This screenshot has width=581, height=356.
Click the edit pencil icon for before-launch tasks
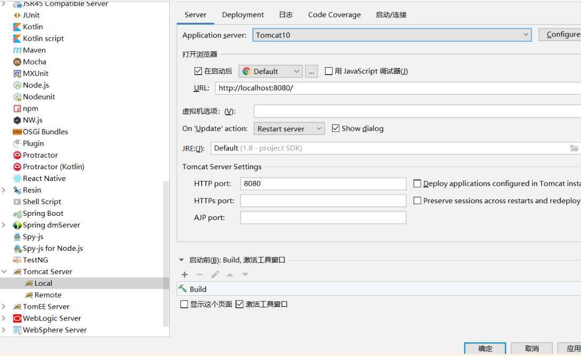[215, 275]
